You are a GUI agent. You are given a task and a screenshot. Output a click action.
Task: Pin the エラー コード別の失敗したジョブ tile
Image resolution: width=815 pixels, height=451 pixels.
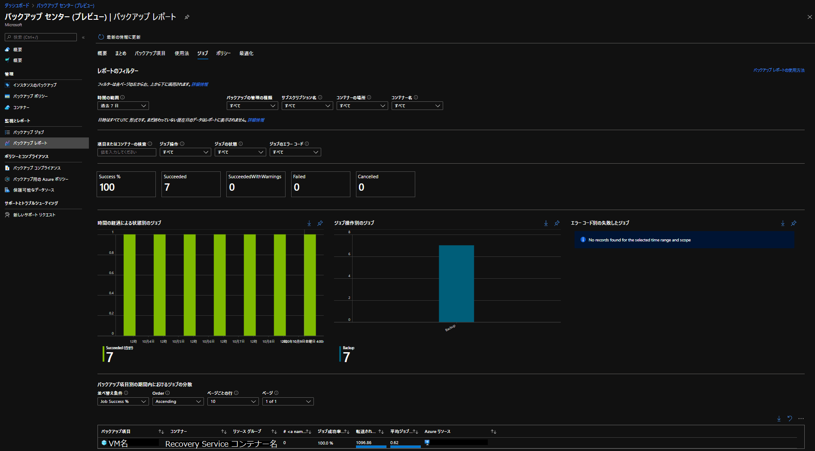click(794, 223)
